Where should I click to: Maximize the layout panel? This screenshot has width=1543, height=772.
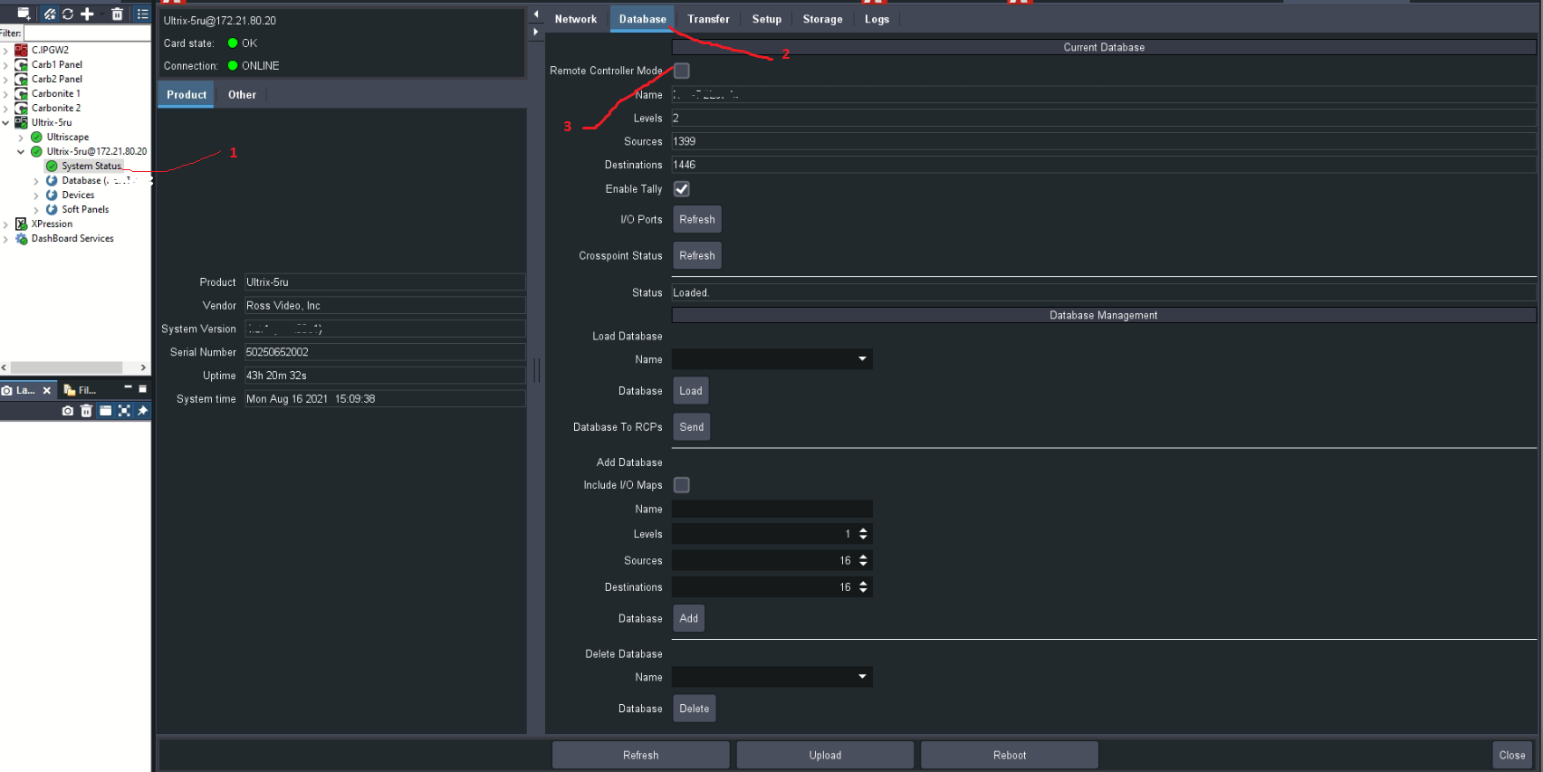[142, 388]
